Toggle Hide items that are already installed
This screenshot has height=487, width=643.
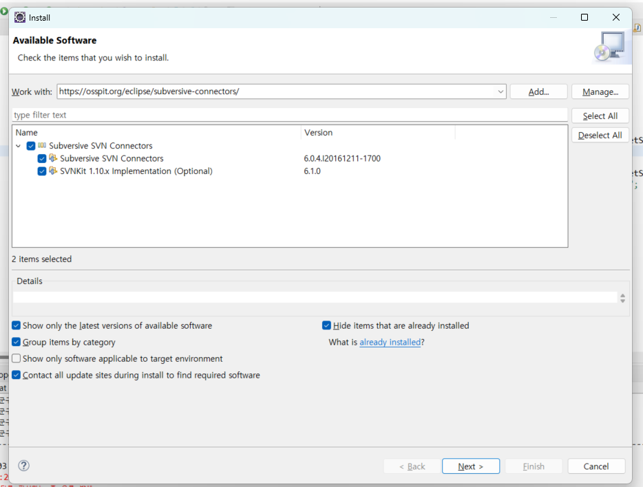[326, 325]
